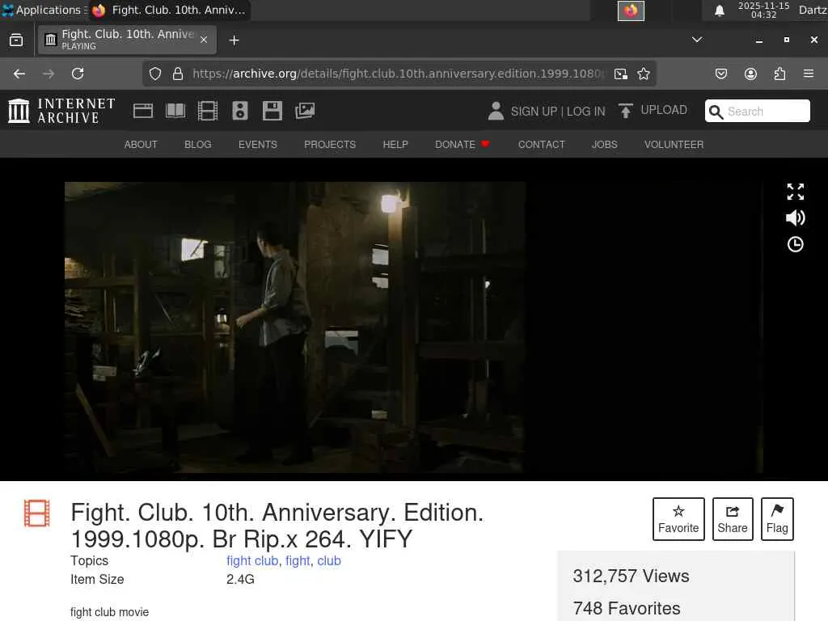
Task: Open the Texts (books) media icon
Action: pos(175,111)
